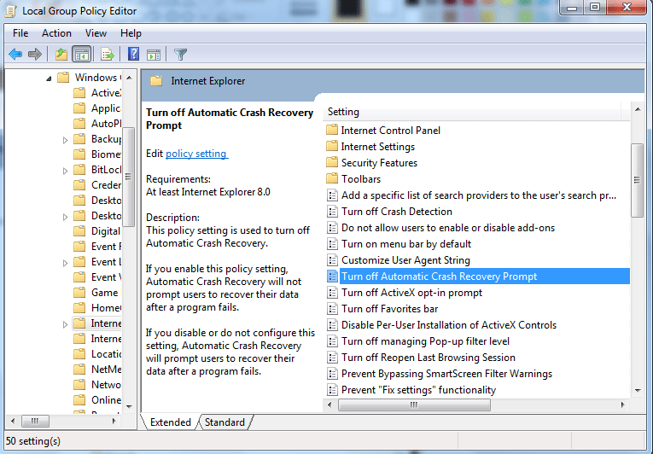Click settings list horizontal scrollbar right arrow

pos(623,405)
